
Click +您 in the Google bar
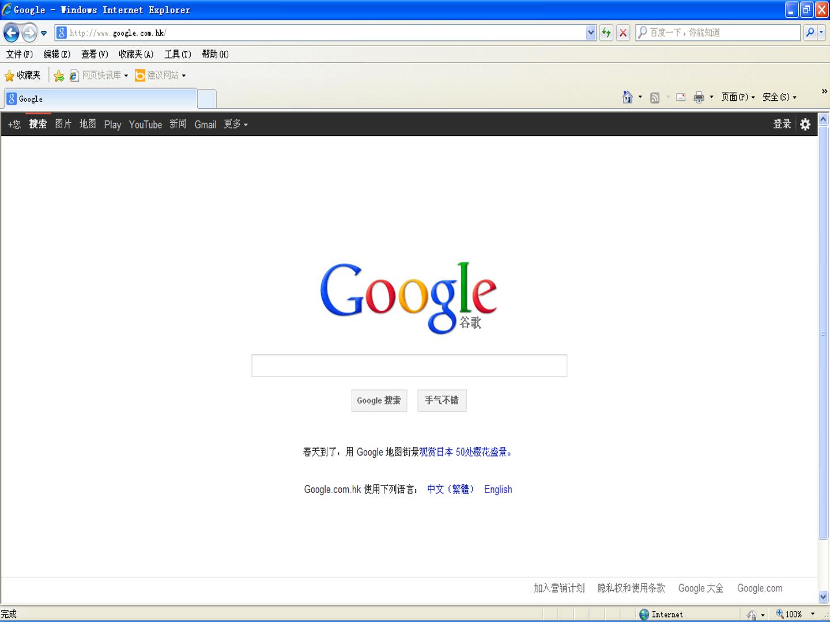pos(14,124)
